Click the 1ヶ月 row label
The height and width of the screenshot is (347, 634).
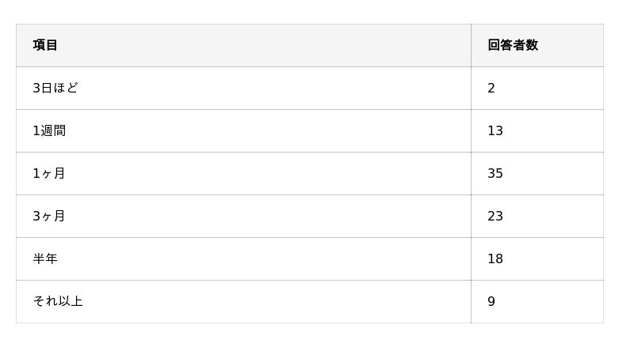49,173
